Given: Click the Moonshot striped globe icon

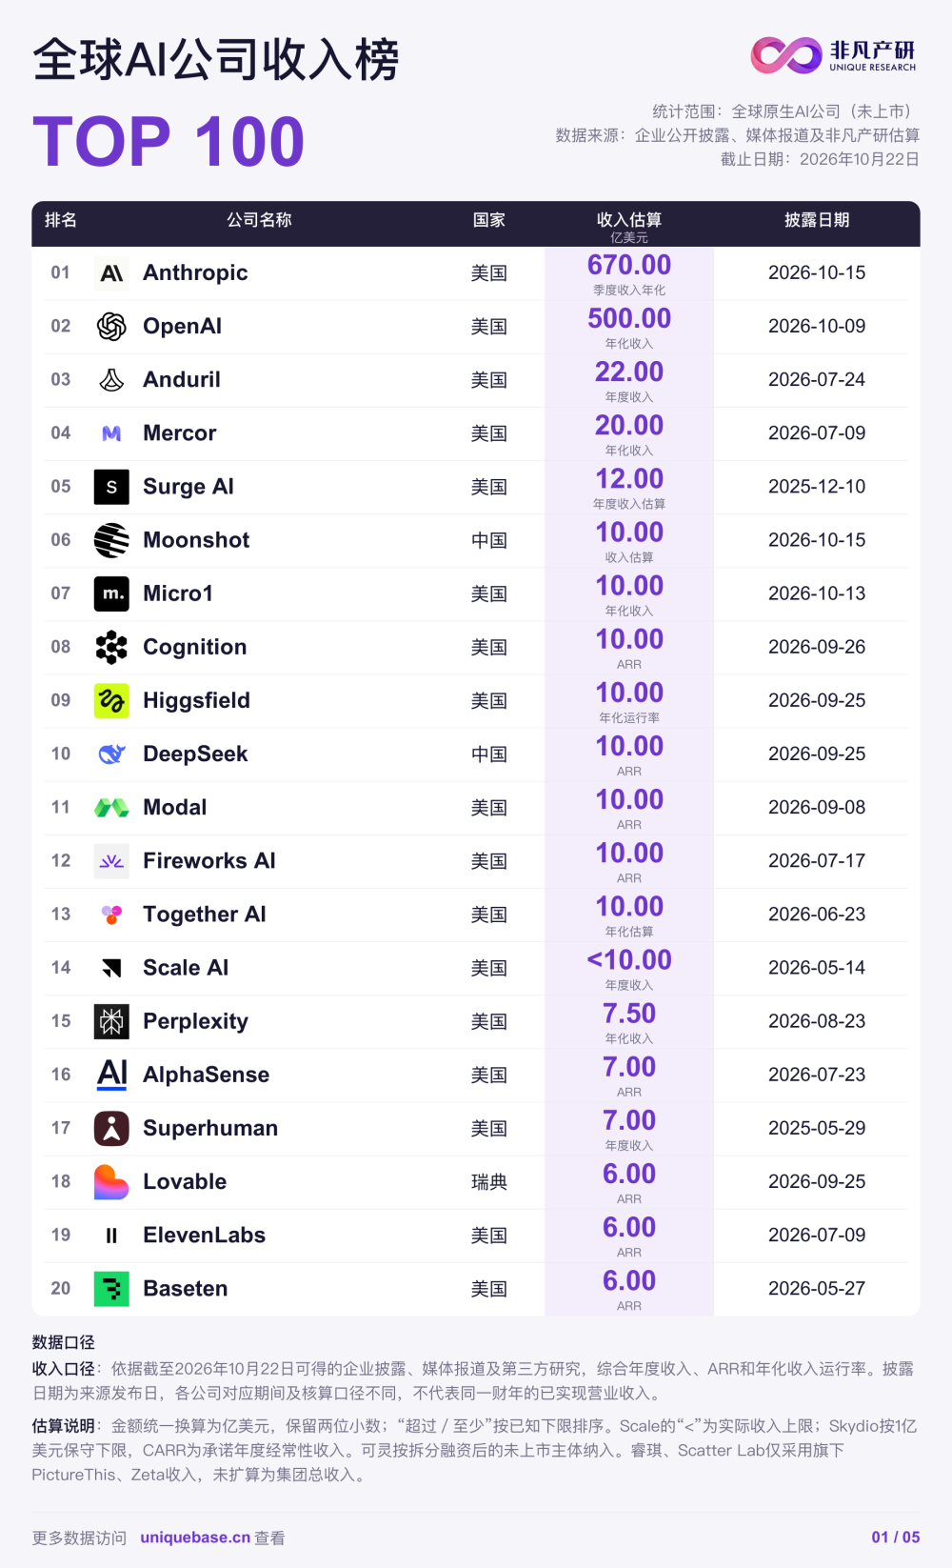Looking at the screenshot, I should point(111,540).
